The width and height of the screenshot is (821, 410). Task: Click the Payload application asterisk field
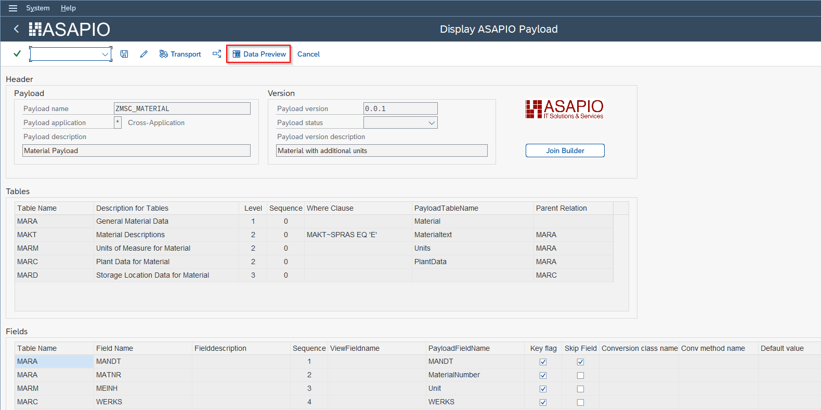click(x=118, y=122)
